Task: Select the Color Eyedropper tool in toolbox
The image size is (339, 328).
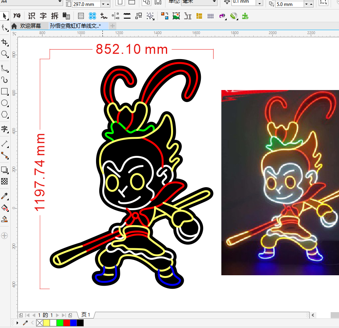Action: pos(4,196)
